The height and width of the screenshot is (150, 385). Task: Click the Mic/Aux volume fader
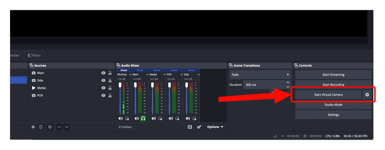pos(120,85)
